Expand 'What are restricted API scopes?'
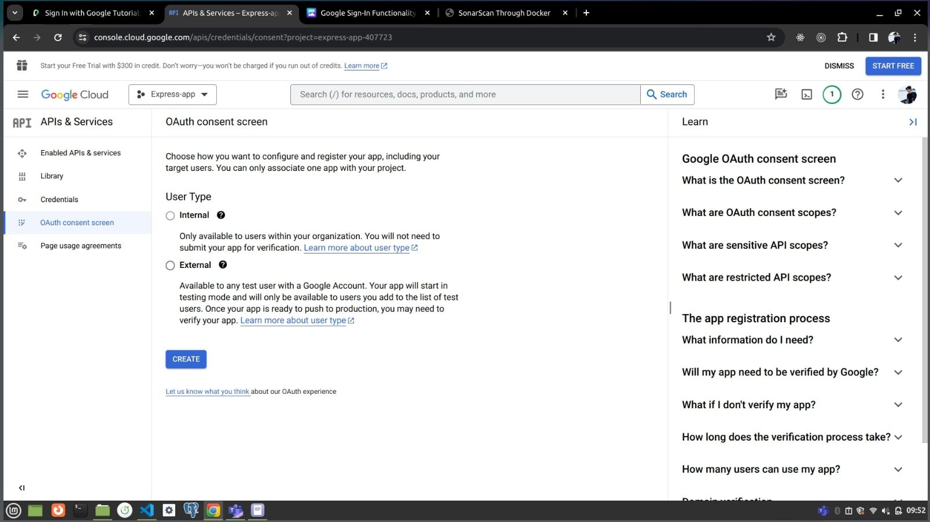This screenshot has width=930, height=522. point(792,277)
